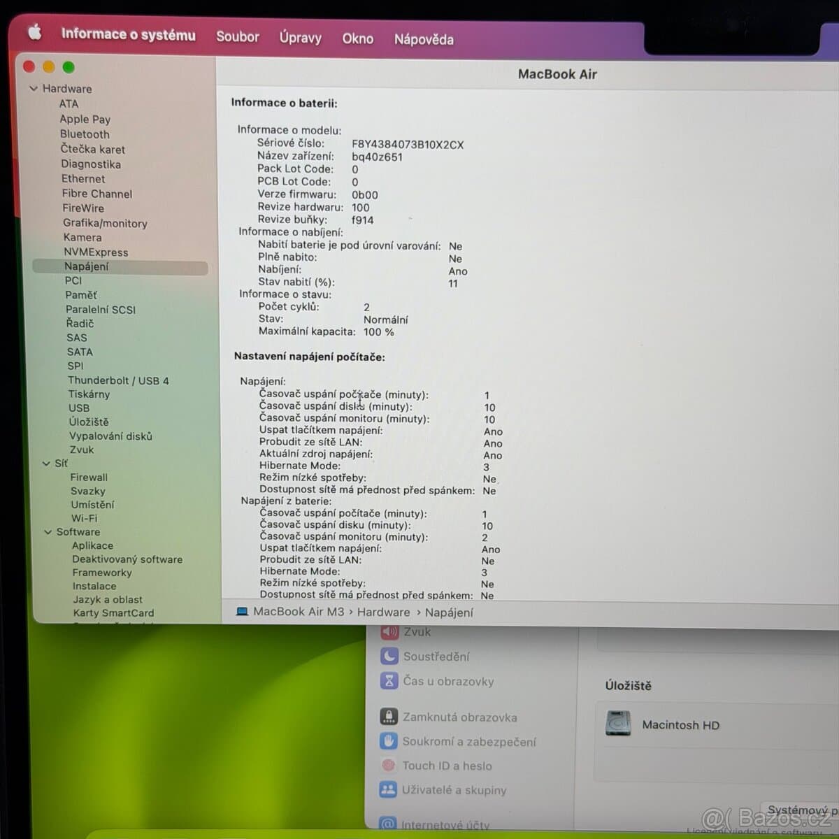Select the USB row in the sidebar
This screenshot has width=839, height=839.
click(x=79, y=408)
